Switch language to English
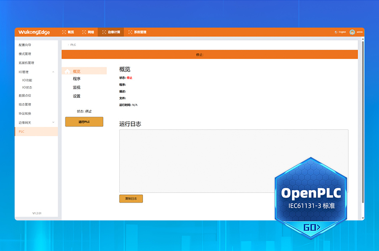 pos(342,32)
